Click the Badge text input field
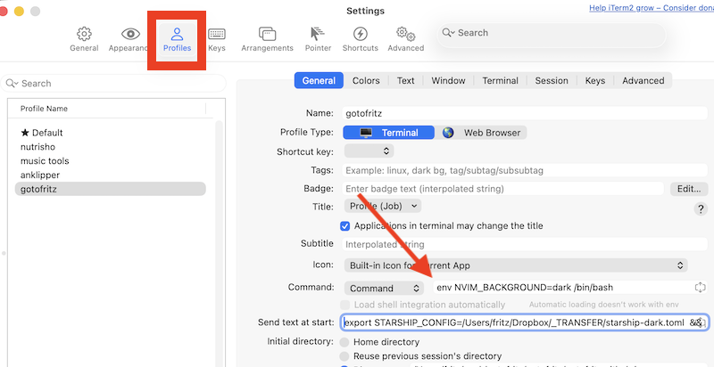This screenshot has width=714, height=367. (503, 189)
